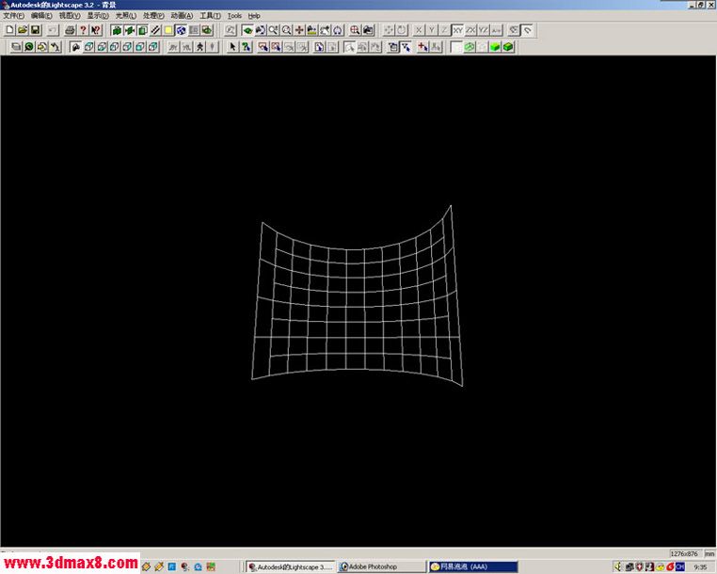717x574 pixels.
Task: Toggle the Z axis constraint
Action: [444, 30]
